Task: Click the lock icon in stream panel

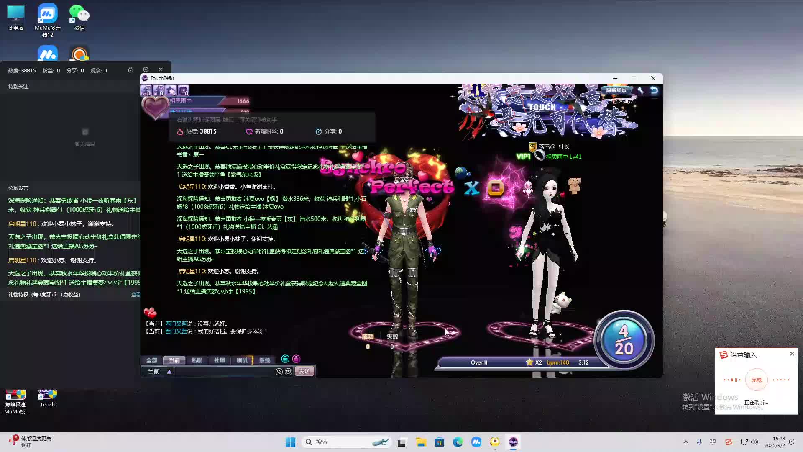Action: point(130,70)
